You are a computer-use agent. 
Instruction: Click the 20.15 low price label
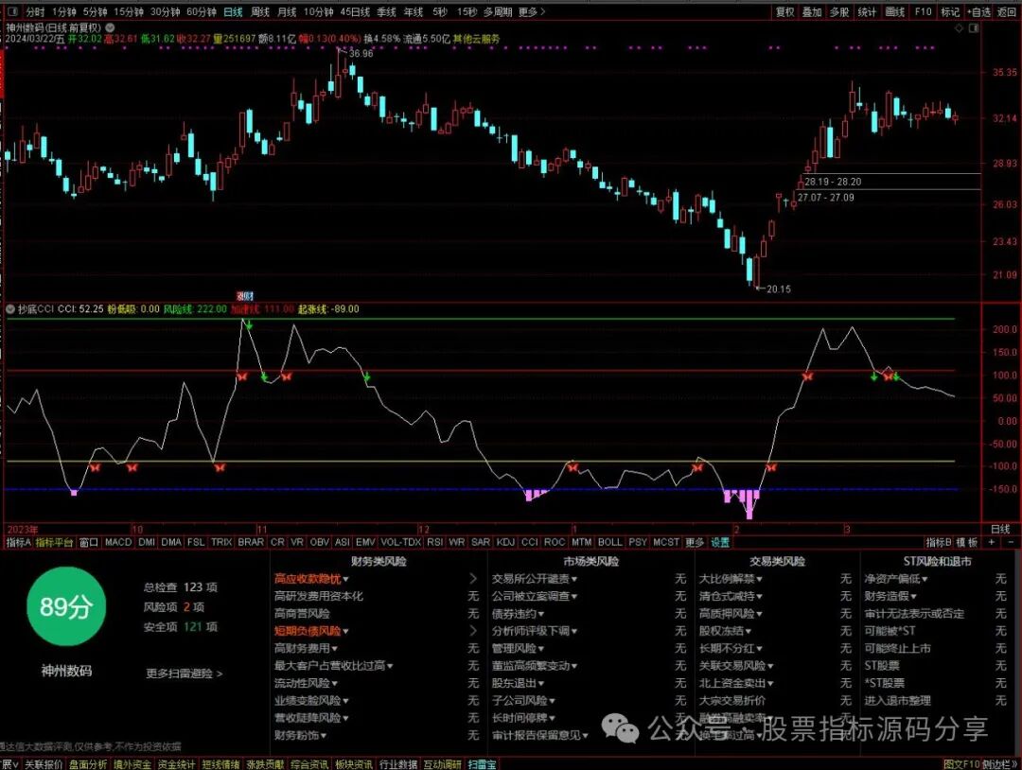coord(778,289)
